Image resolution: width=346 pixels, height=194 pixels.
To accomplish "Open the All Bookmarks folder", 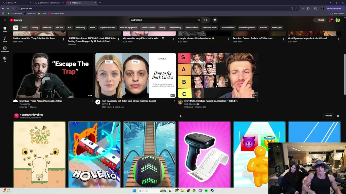I will [x=337, y=13].
